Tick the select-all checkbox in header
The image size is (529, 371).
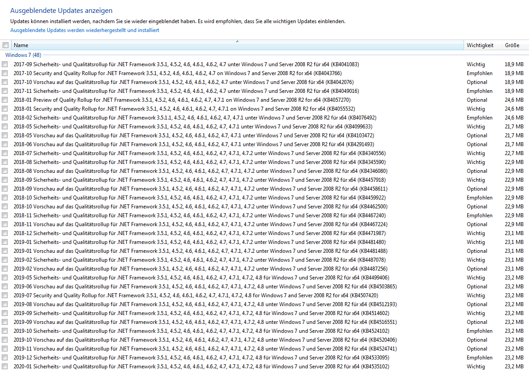[5, 45]
